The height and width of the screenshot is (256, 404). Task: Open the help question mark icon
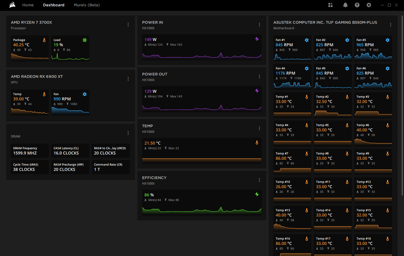pos(357,5)
